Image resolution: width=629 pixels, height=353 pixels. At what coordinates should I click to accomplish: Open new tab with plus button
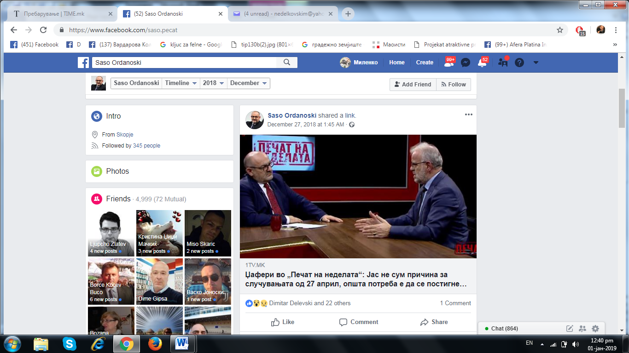click(x=348, y=14)
